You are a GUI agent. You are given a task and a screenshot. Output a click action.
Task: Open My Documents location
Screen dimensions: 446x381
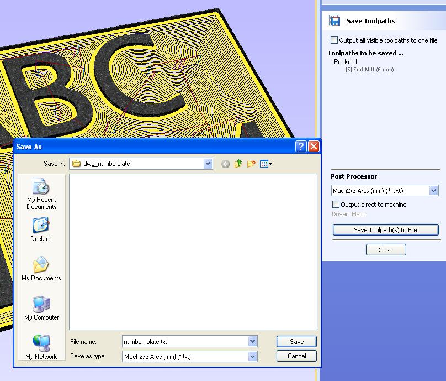41,269
